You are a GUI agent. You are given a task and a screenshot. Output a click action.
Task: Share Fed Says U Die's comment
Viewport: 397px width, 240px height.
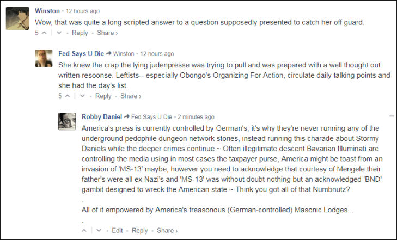pyautogui.click(x=130, y=96)
